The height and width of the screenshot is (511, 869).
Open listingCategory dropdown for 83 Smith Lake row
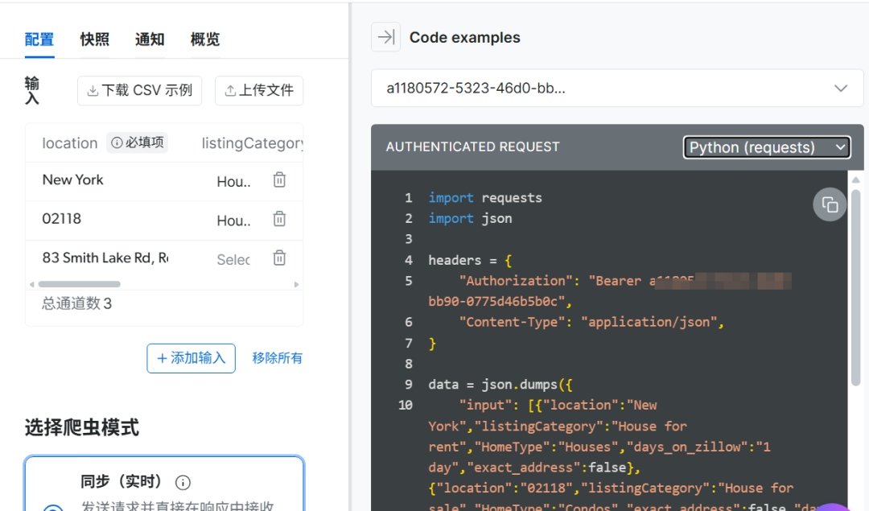(x=233, y=259)
